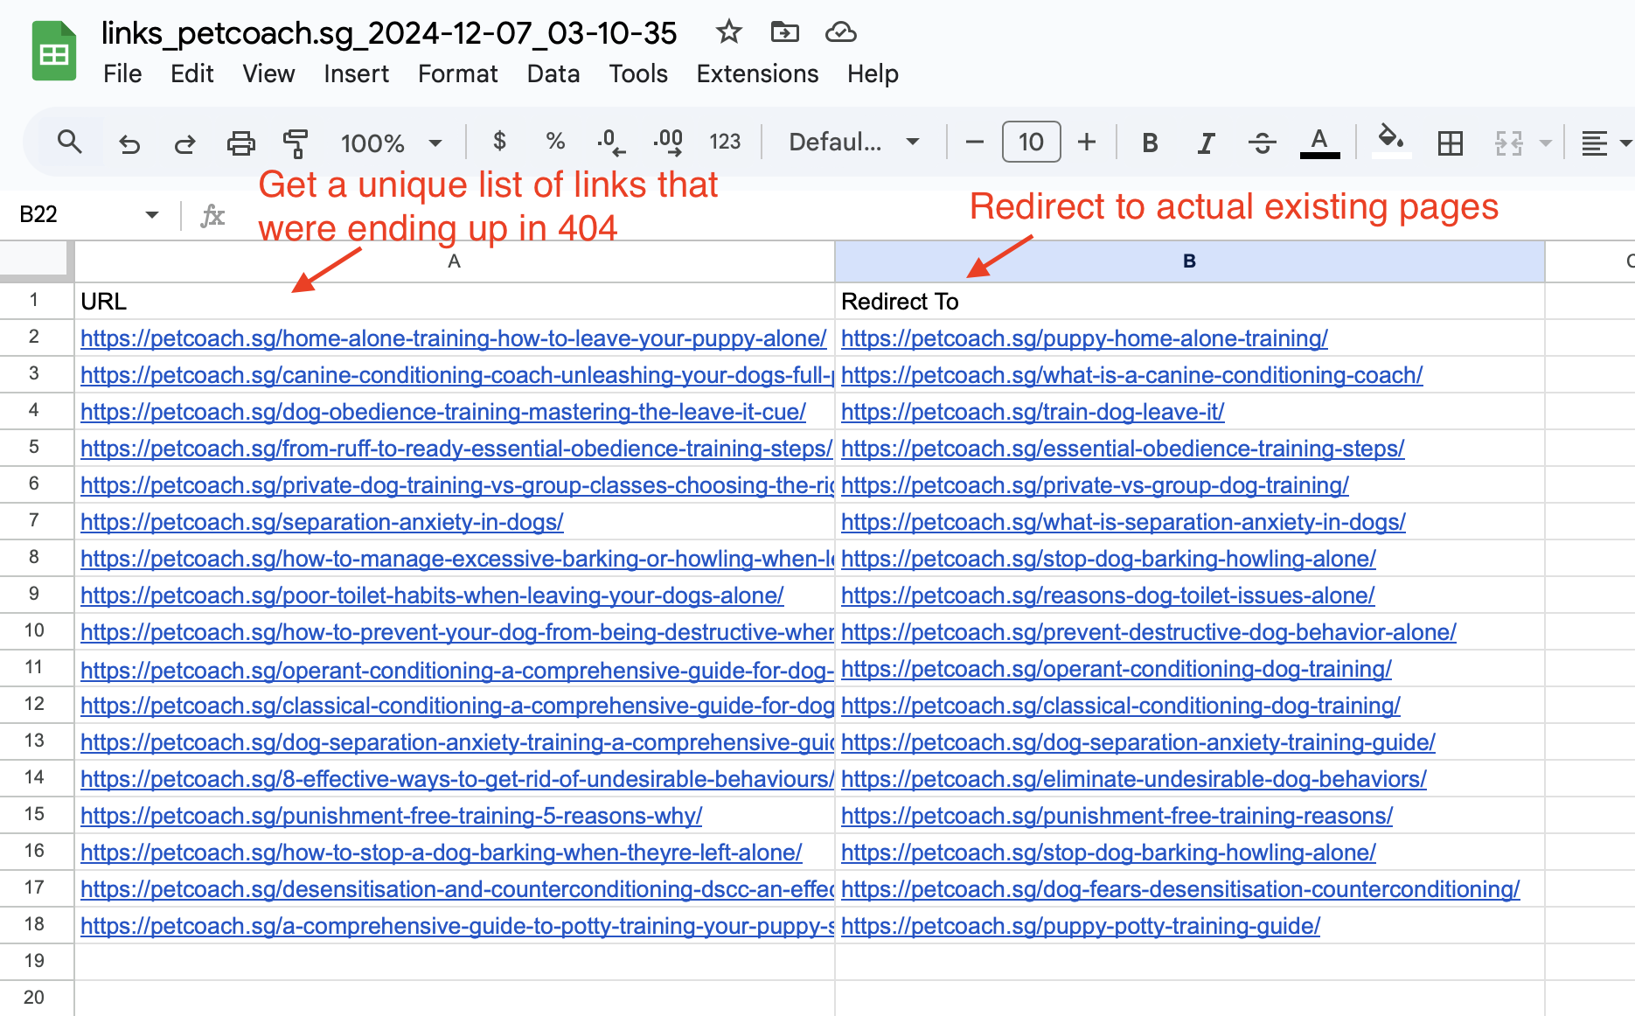This screenshot has height=1016, width=1635.
Task: Open the separation-anxiety-in-dogs link in column A
Action: coord(322,522)
